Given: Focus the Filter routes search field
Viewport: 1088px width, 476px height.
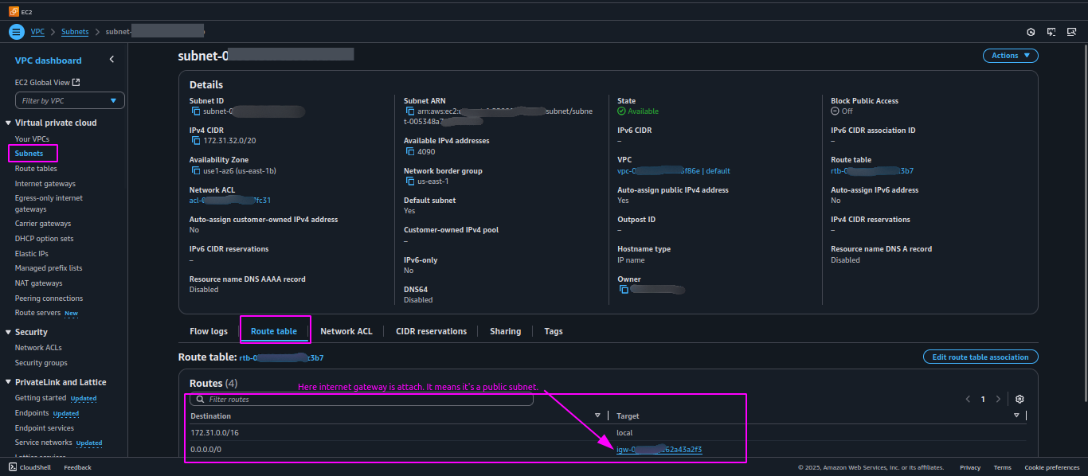Looking at the screenshot, I should coord(362,400).
